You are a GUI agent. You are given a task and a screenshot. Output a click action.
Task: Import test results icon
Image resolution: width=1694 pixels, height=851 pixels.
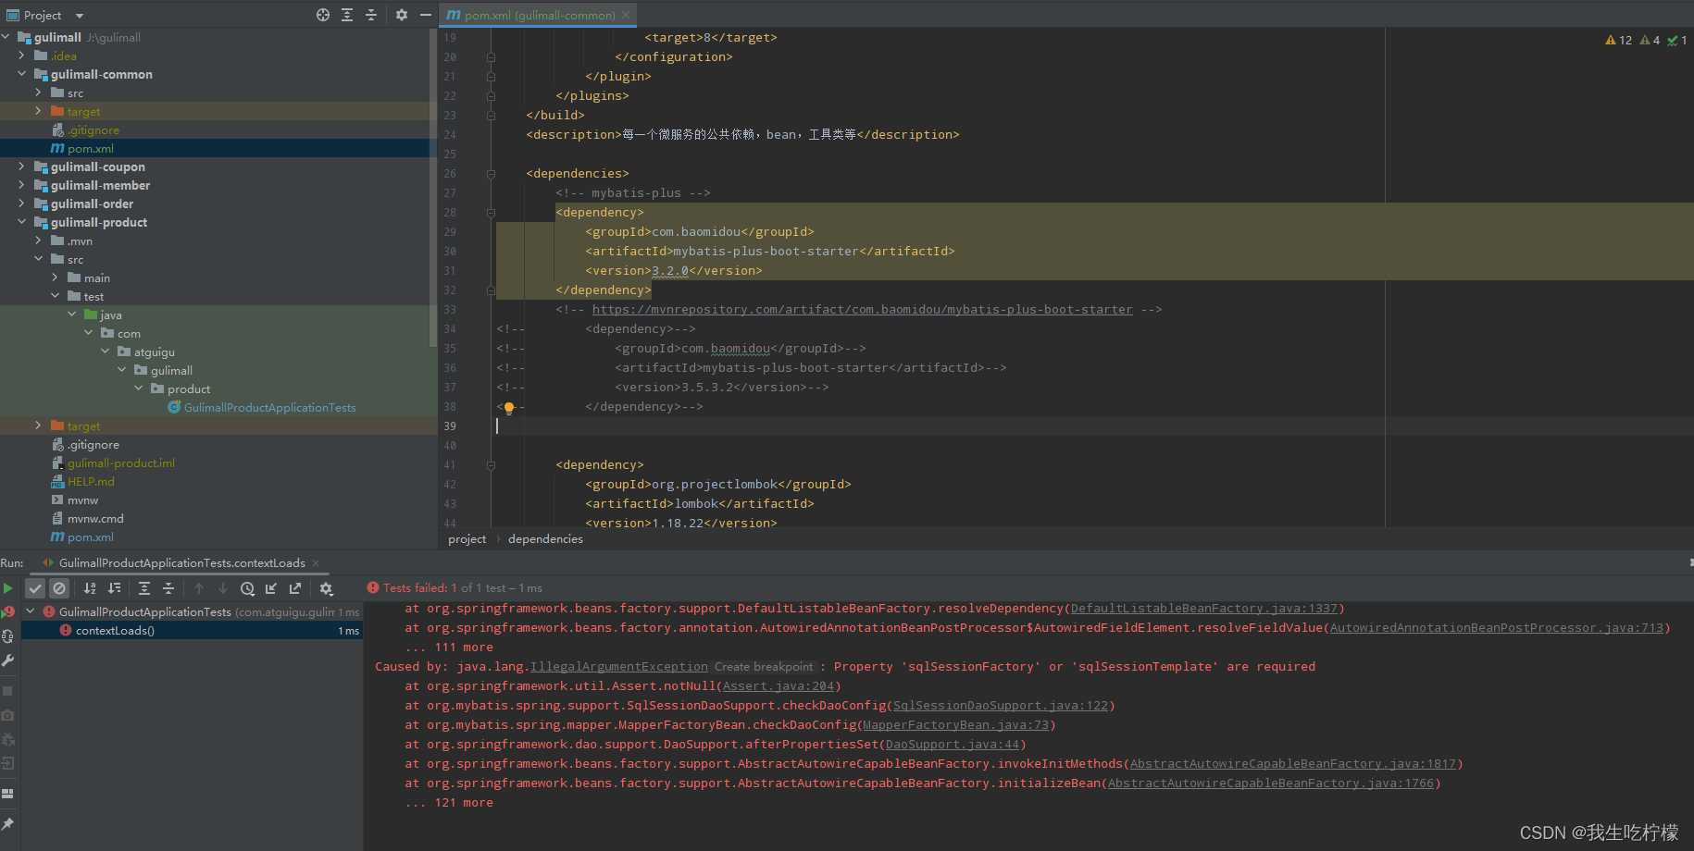[271, 588]
